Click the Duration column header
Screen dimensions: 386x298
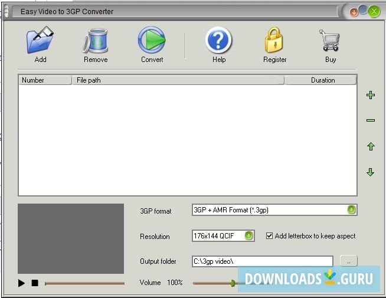tap(320, 80)
